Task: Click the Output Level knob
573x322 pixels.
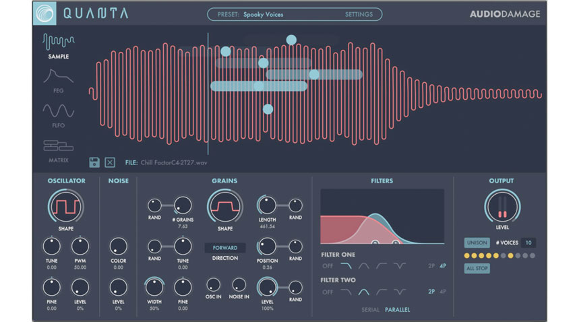Action: point(502,207)
